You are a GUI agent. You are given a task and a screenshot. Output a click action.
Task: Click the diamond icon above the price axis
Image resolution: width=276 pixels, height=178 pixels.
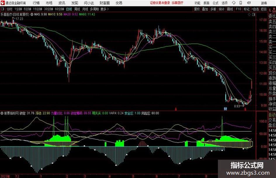249,15
